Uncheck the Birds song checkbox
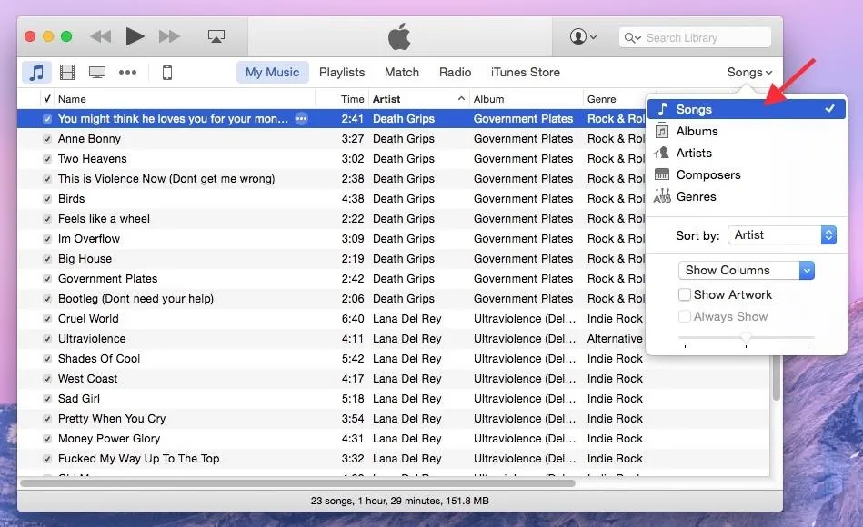863x527 pixels. 47,199
